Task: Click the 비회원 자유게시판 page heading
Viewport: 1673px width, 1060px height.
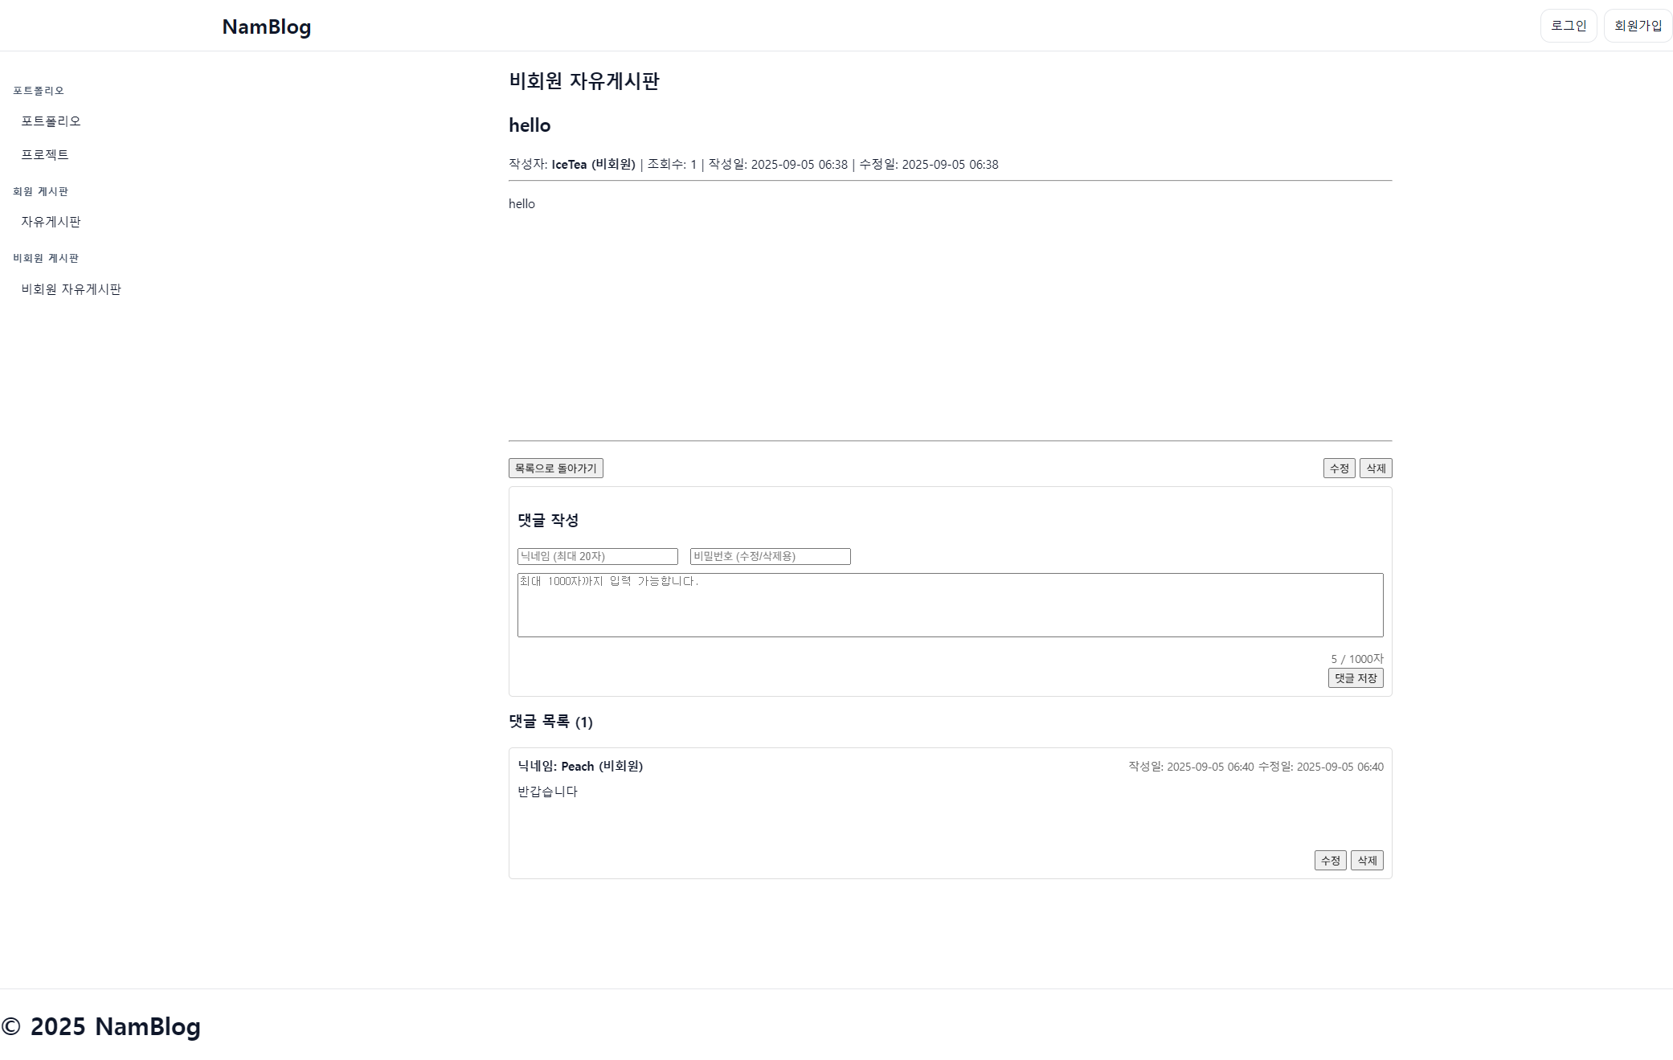Action: tap(583, 81)
